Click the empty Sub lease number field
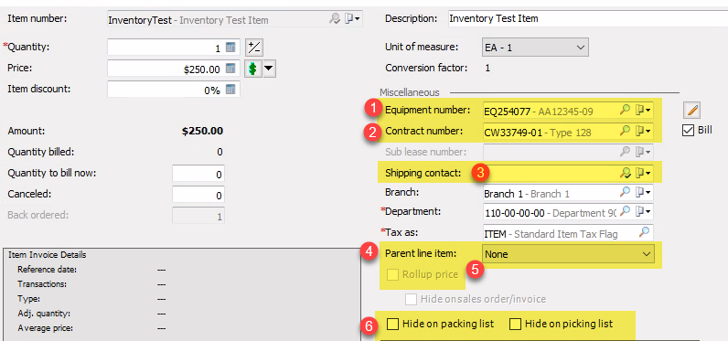Screen dimensions: 728x341 click(568, 152)
